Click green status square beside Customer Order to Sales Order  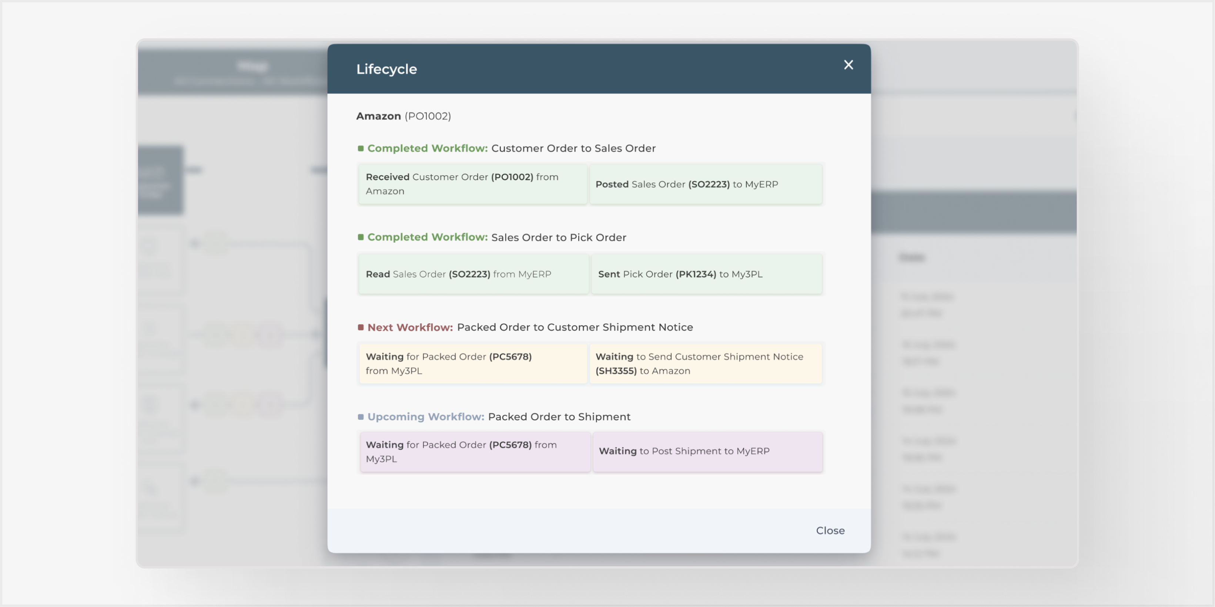tap(361, 148)
